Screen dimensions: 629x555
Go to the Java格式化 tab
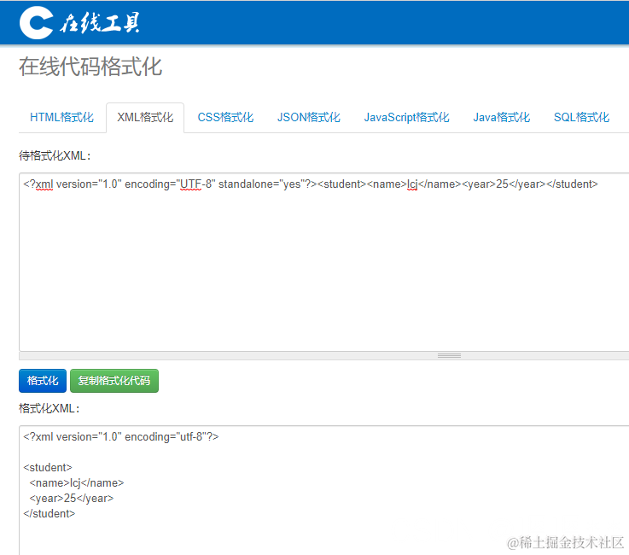(x=502, y=117)
